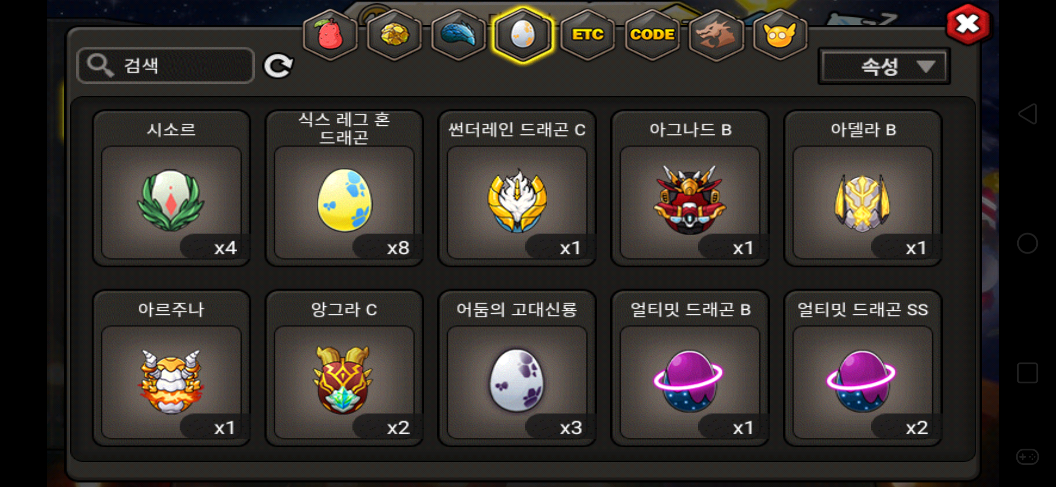Screen dimensions: 1056x487
Task: Choose the 앙그라 C egg item
Action: pos(344,368)
